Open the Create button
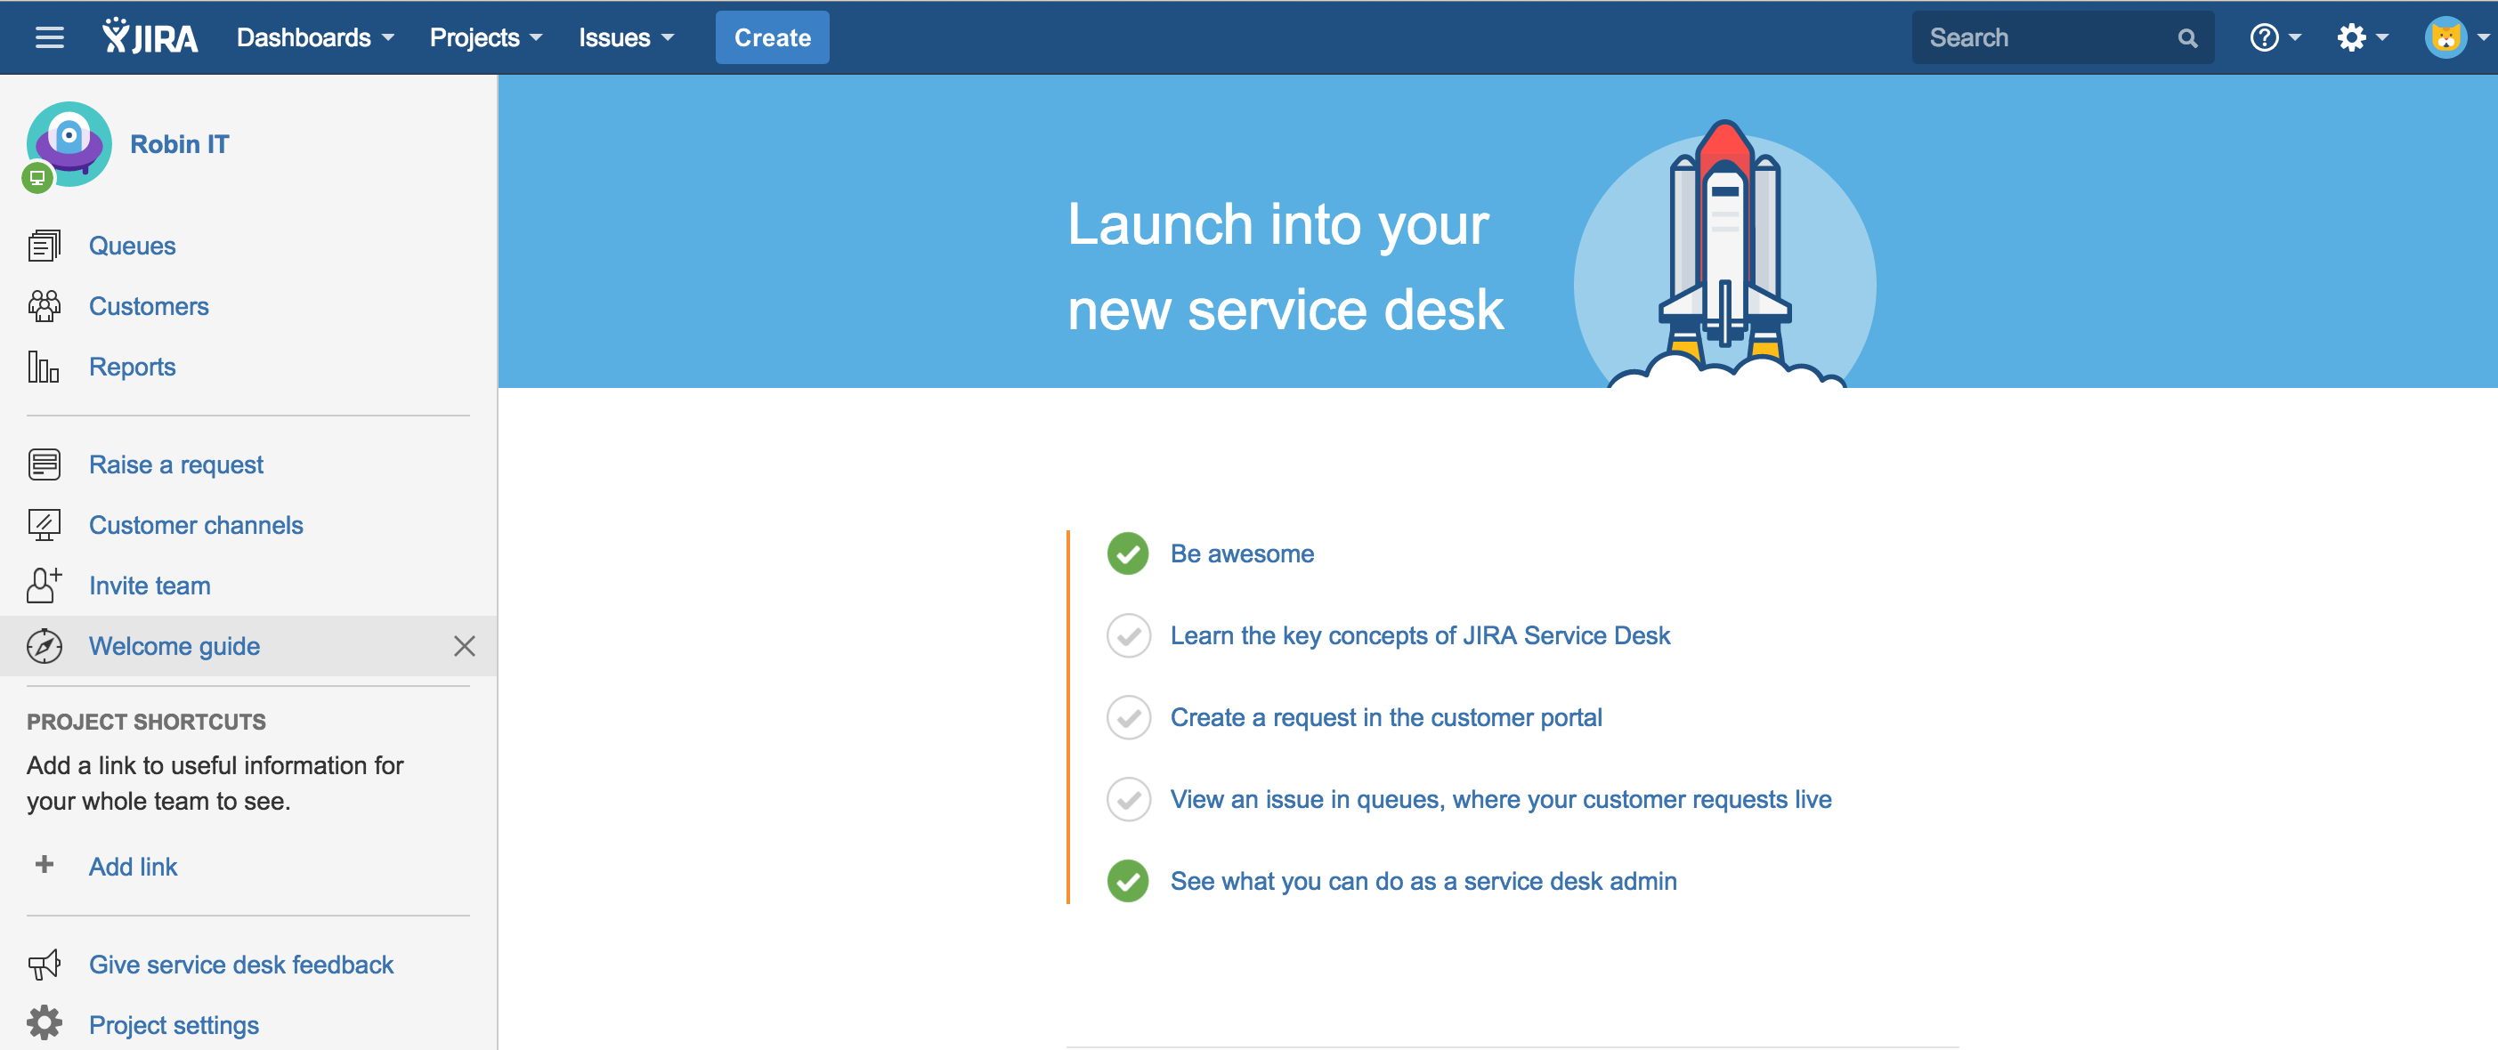Screen dimensions: 2498x1050 tap(771, 36)
